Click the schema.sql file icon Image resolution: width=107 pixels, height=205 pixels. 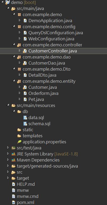pyautogui.click(x=25, y=124)
